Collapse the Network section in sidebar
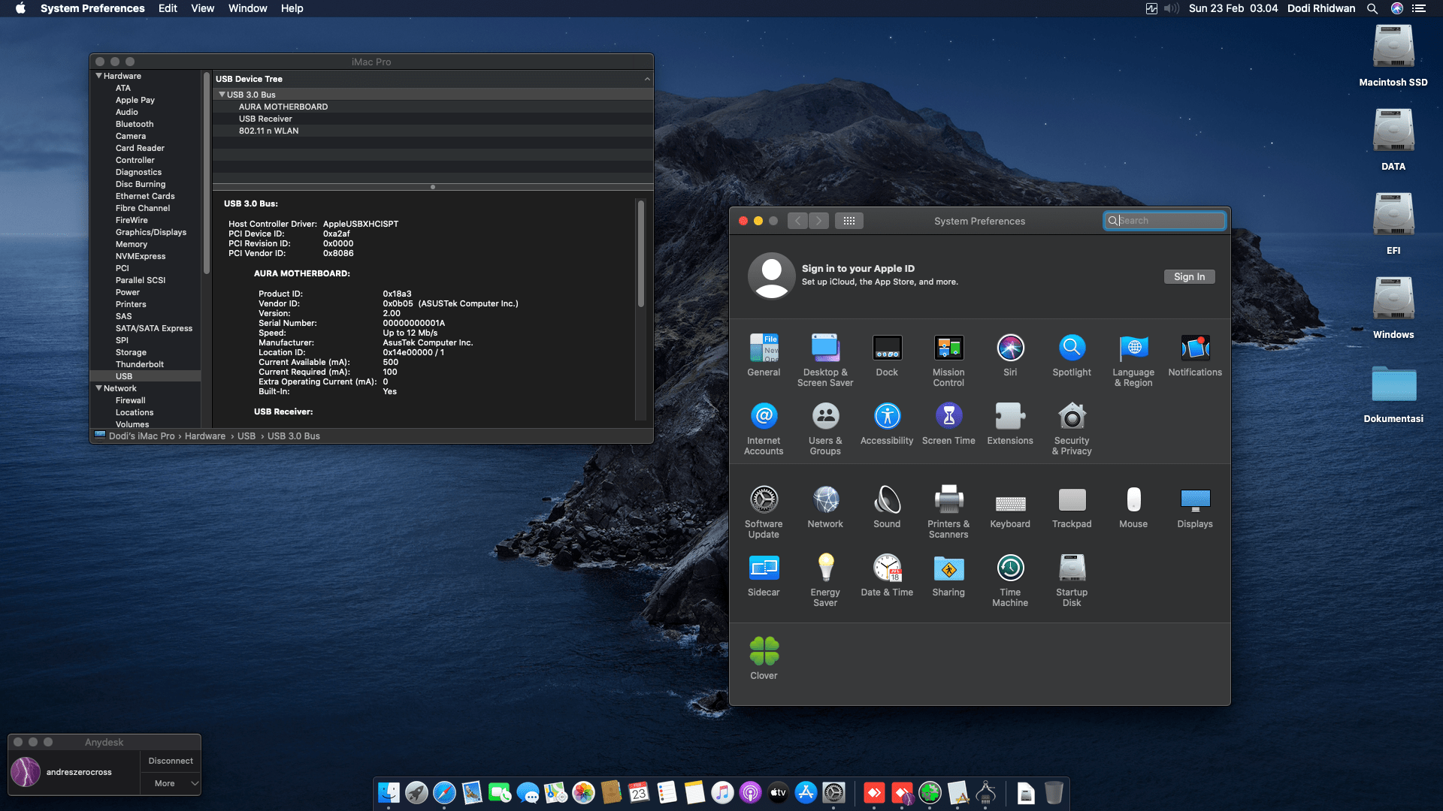1443x811 pixels. point(98,388)
